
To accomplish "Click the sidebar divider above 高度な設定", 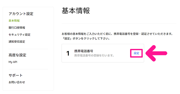I will point(28,49).
